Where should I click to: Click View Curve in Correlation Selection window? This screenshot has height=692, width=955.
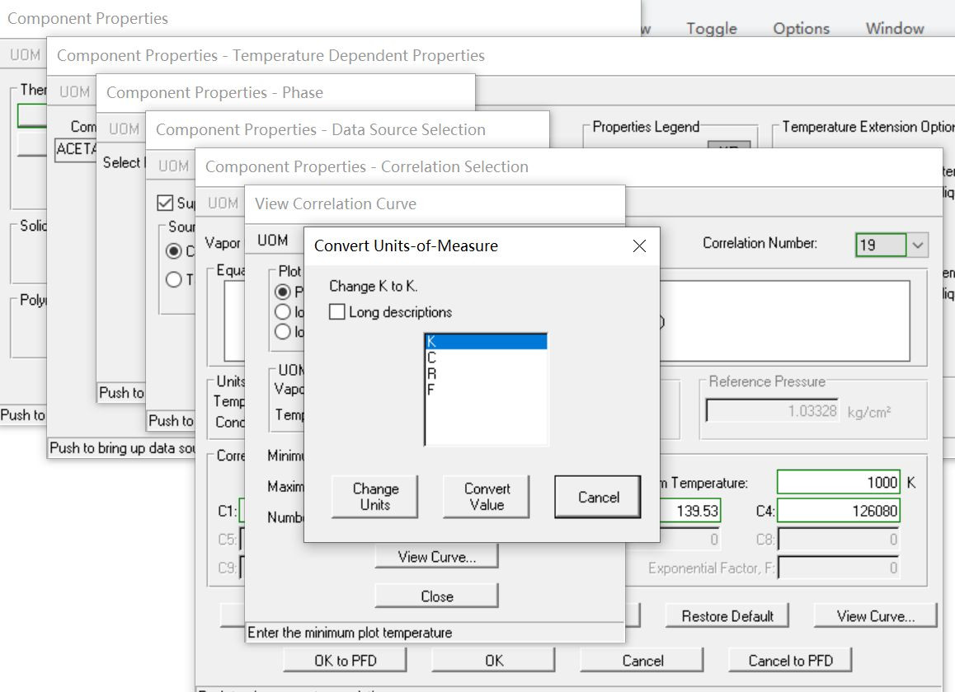coord(875,616)
